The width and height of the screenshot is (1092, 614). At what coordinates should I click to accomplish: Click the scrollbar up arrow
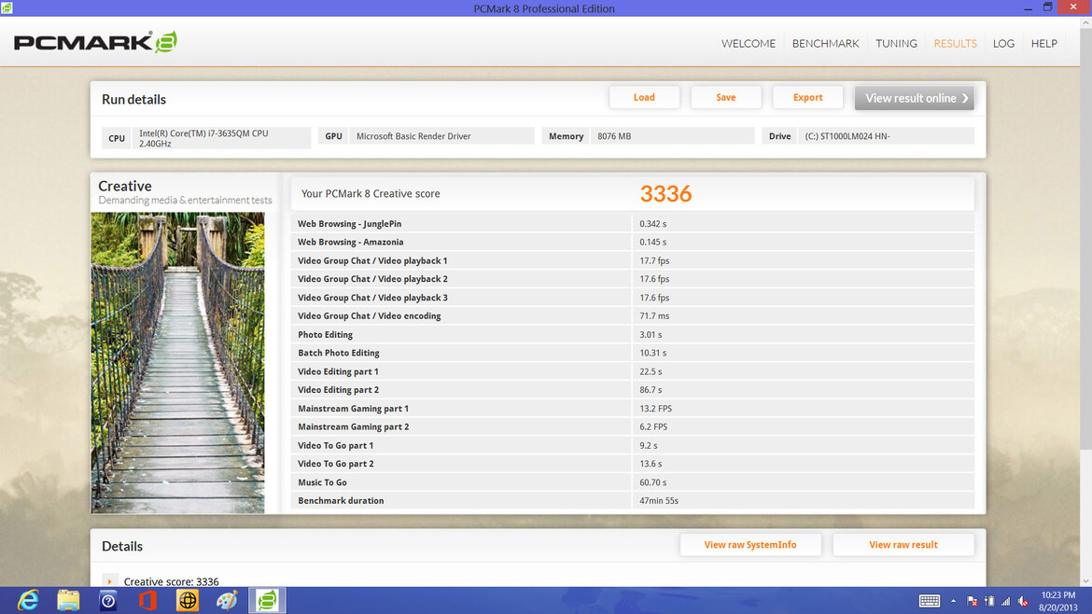tap(1085, 23)
